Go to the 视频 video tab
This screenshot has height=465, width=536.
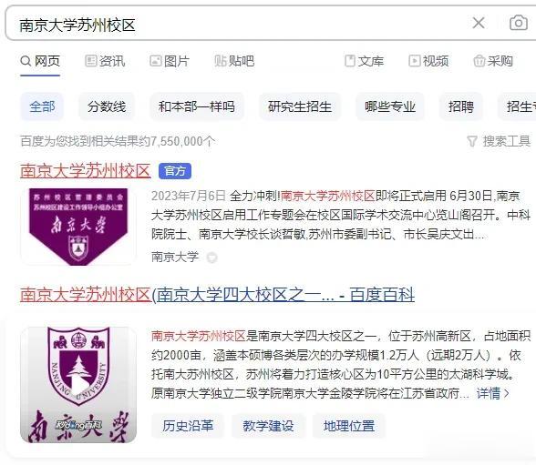point(428,61)
